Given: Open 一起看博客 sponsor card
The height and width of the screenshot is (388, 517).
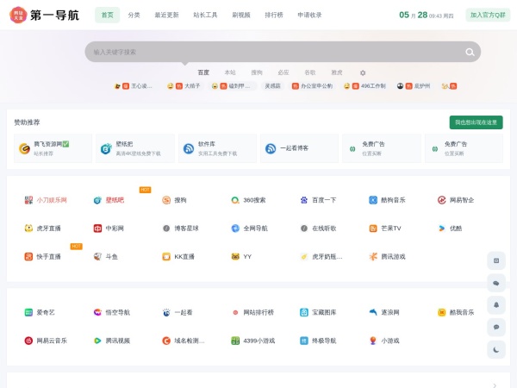Looking at the screenshot, I should coord(299,148).
